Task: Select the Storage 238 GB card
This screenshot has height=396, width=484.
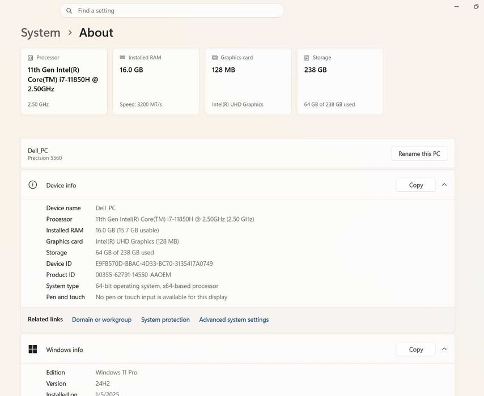Action: (340, 82)
